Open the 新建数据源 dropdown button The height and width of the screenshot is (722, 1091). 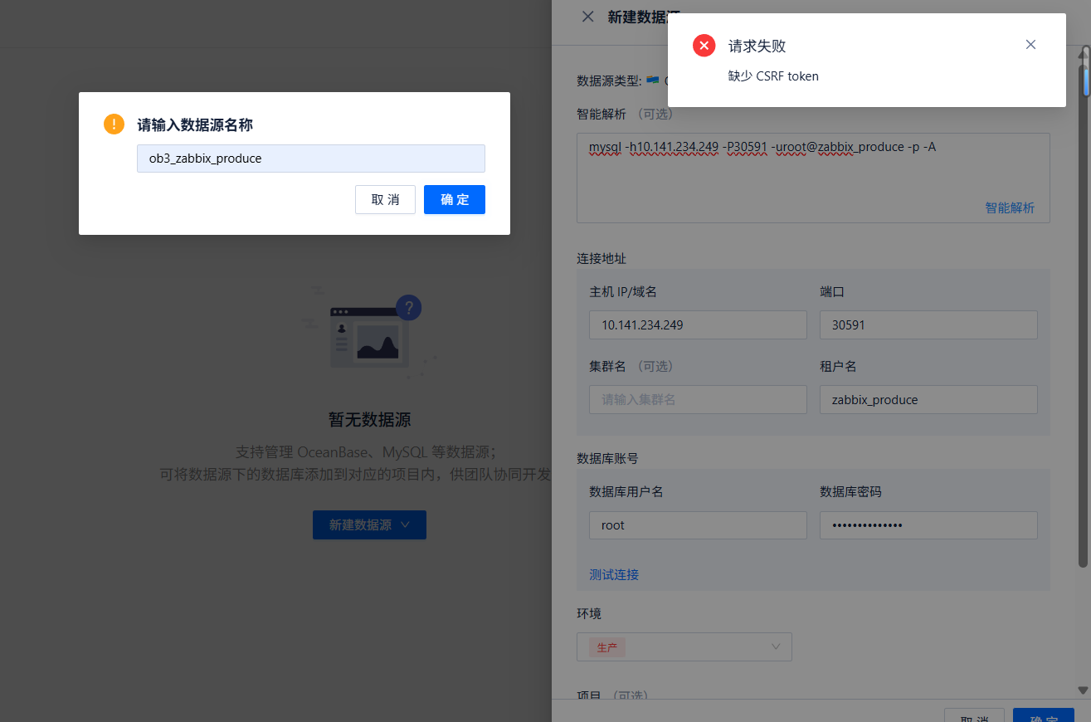point(369,524)
